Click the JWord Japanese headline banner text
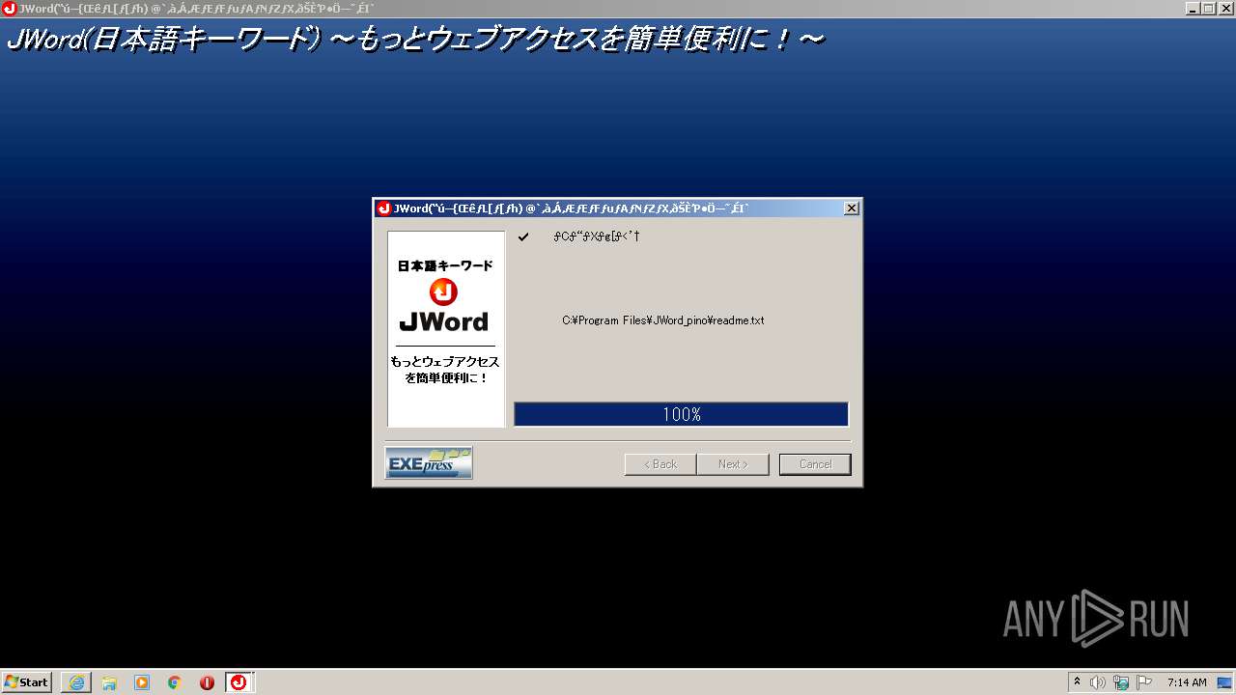Image resolution: width=1236 pixels, height=695 pixels. [x=415, y=41]
